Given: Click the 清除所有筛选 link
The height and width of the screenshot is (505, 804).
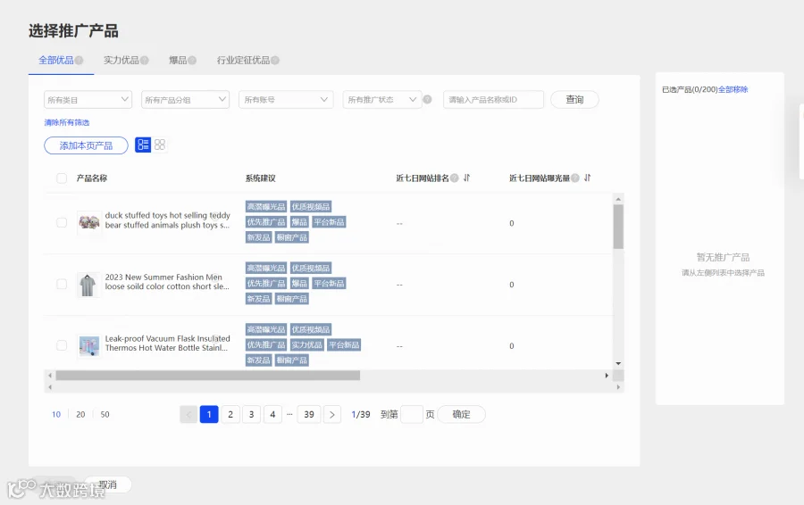Looking at the screenshot, I should [67, 122].
